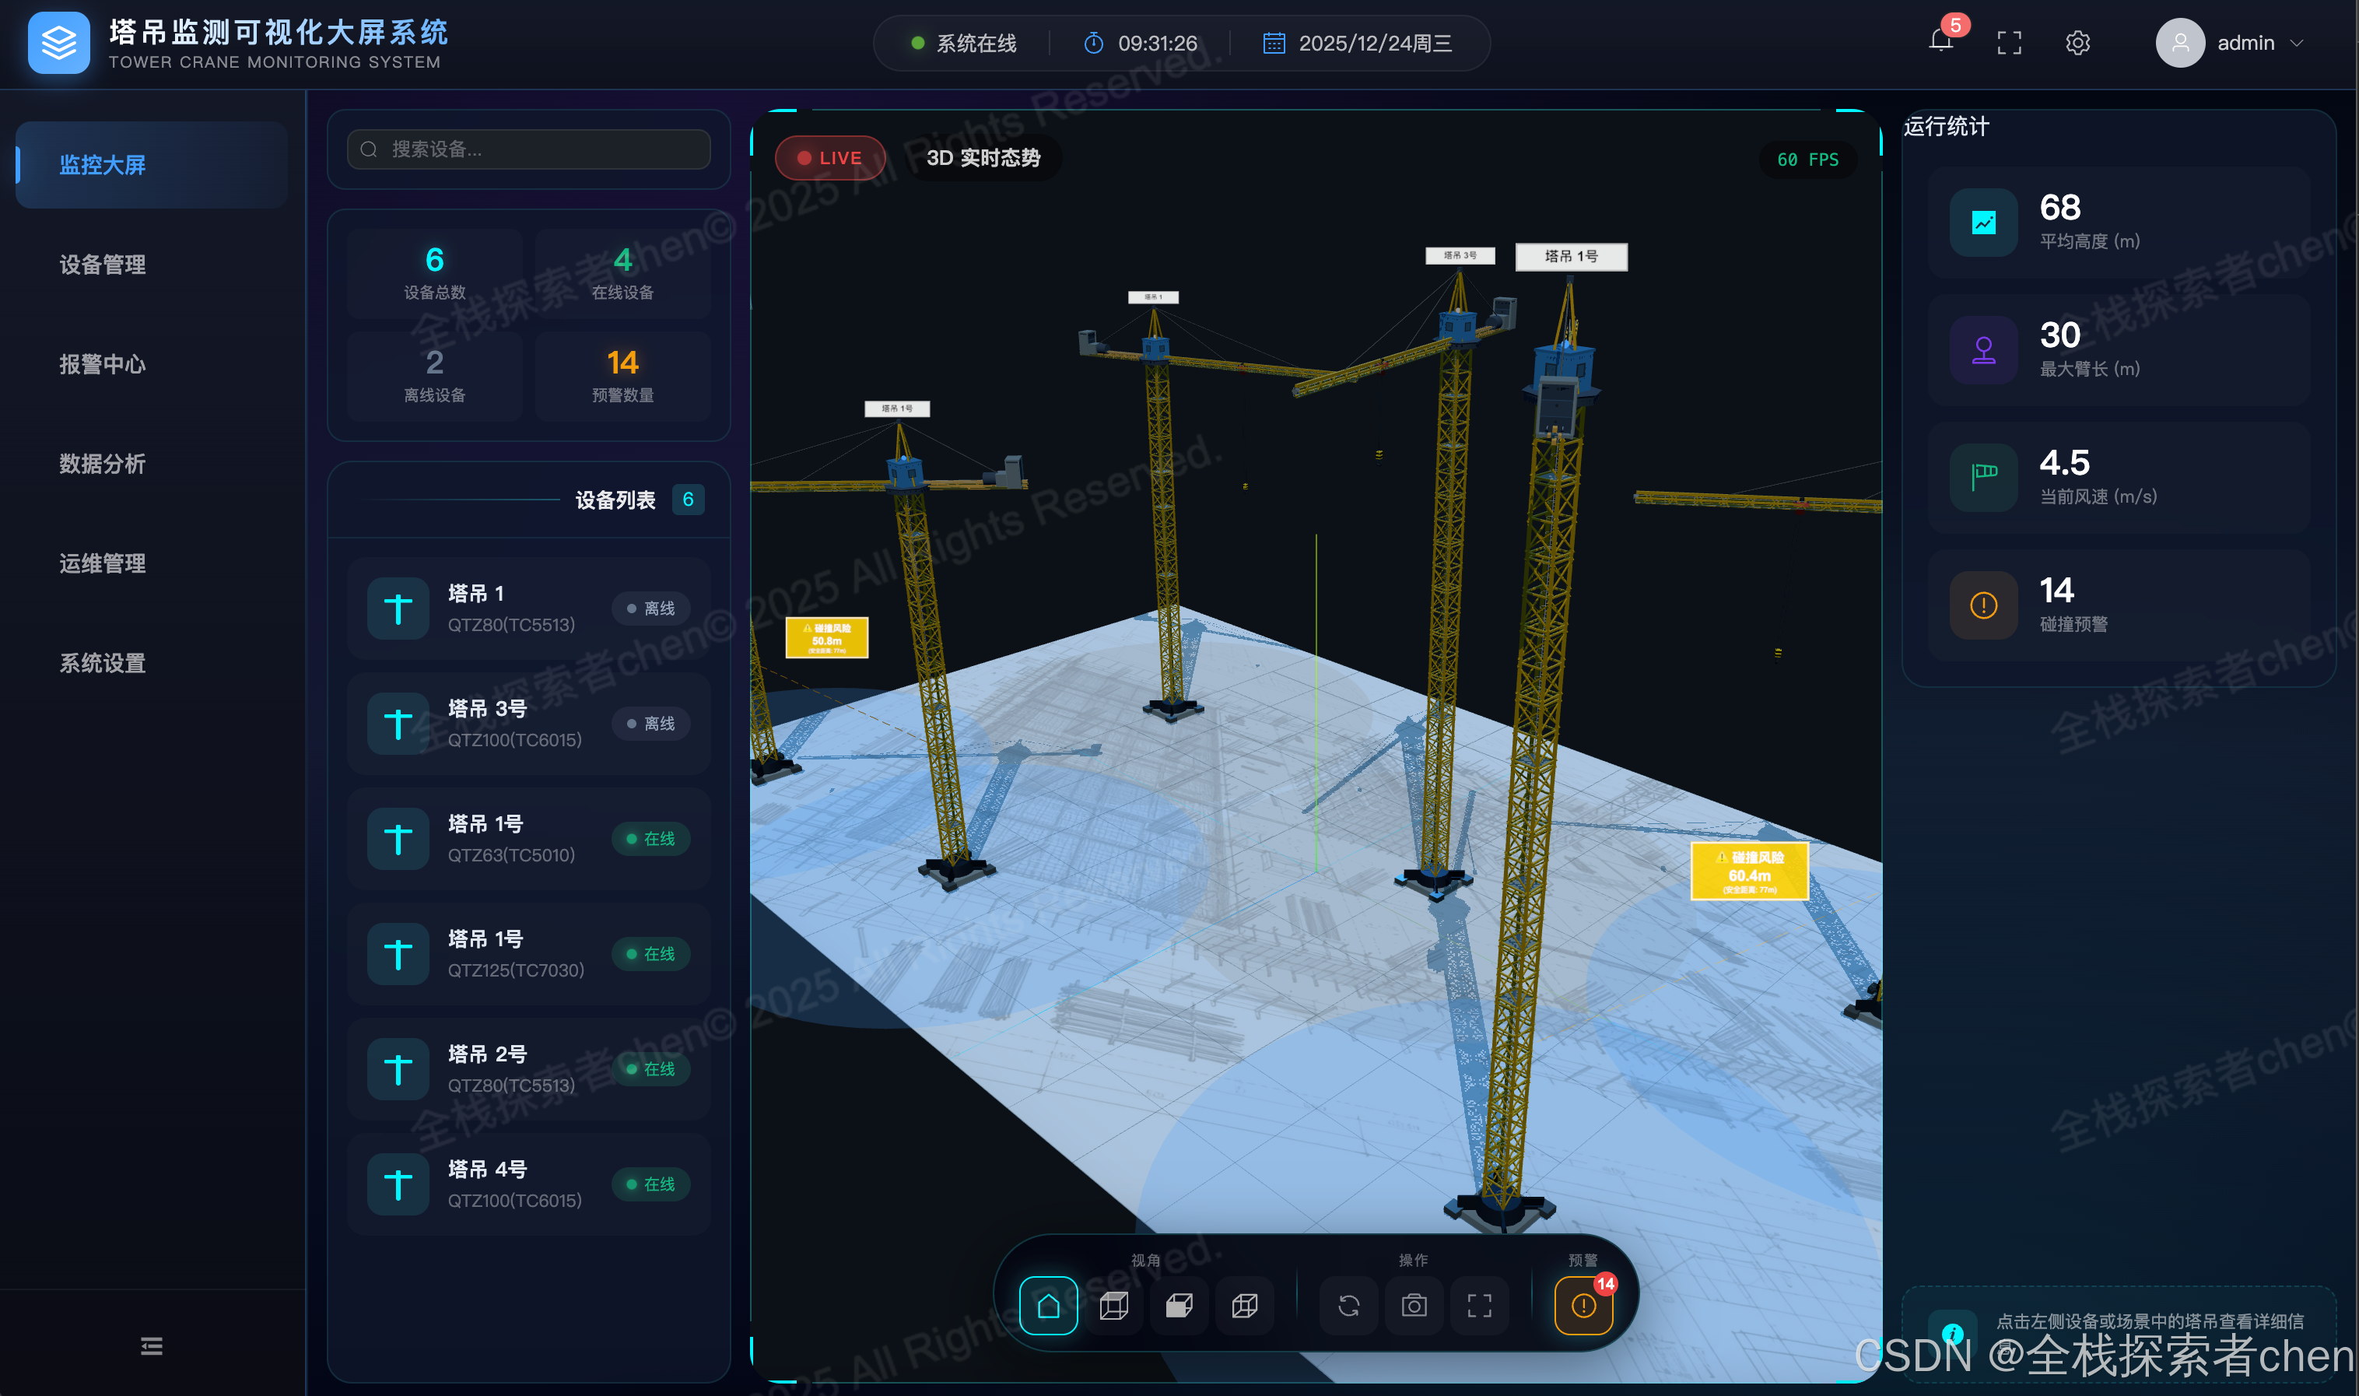Viewport: 2359px width, 1396px height.
Task: Click the stacked-layers app logo
Action: 58,44
